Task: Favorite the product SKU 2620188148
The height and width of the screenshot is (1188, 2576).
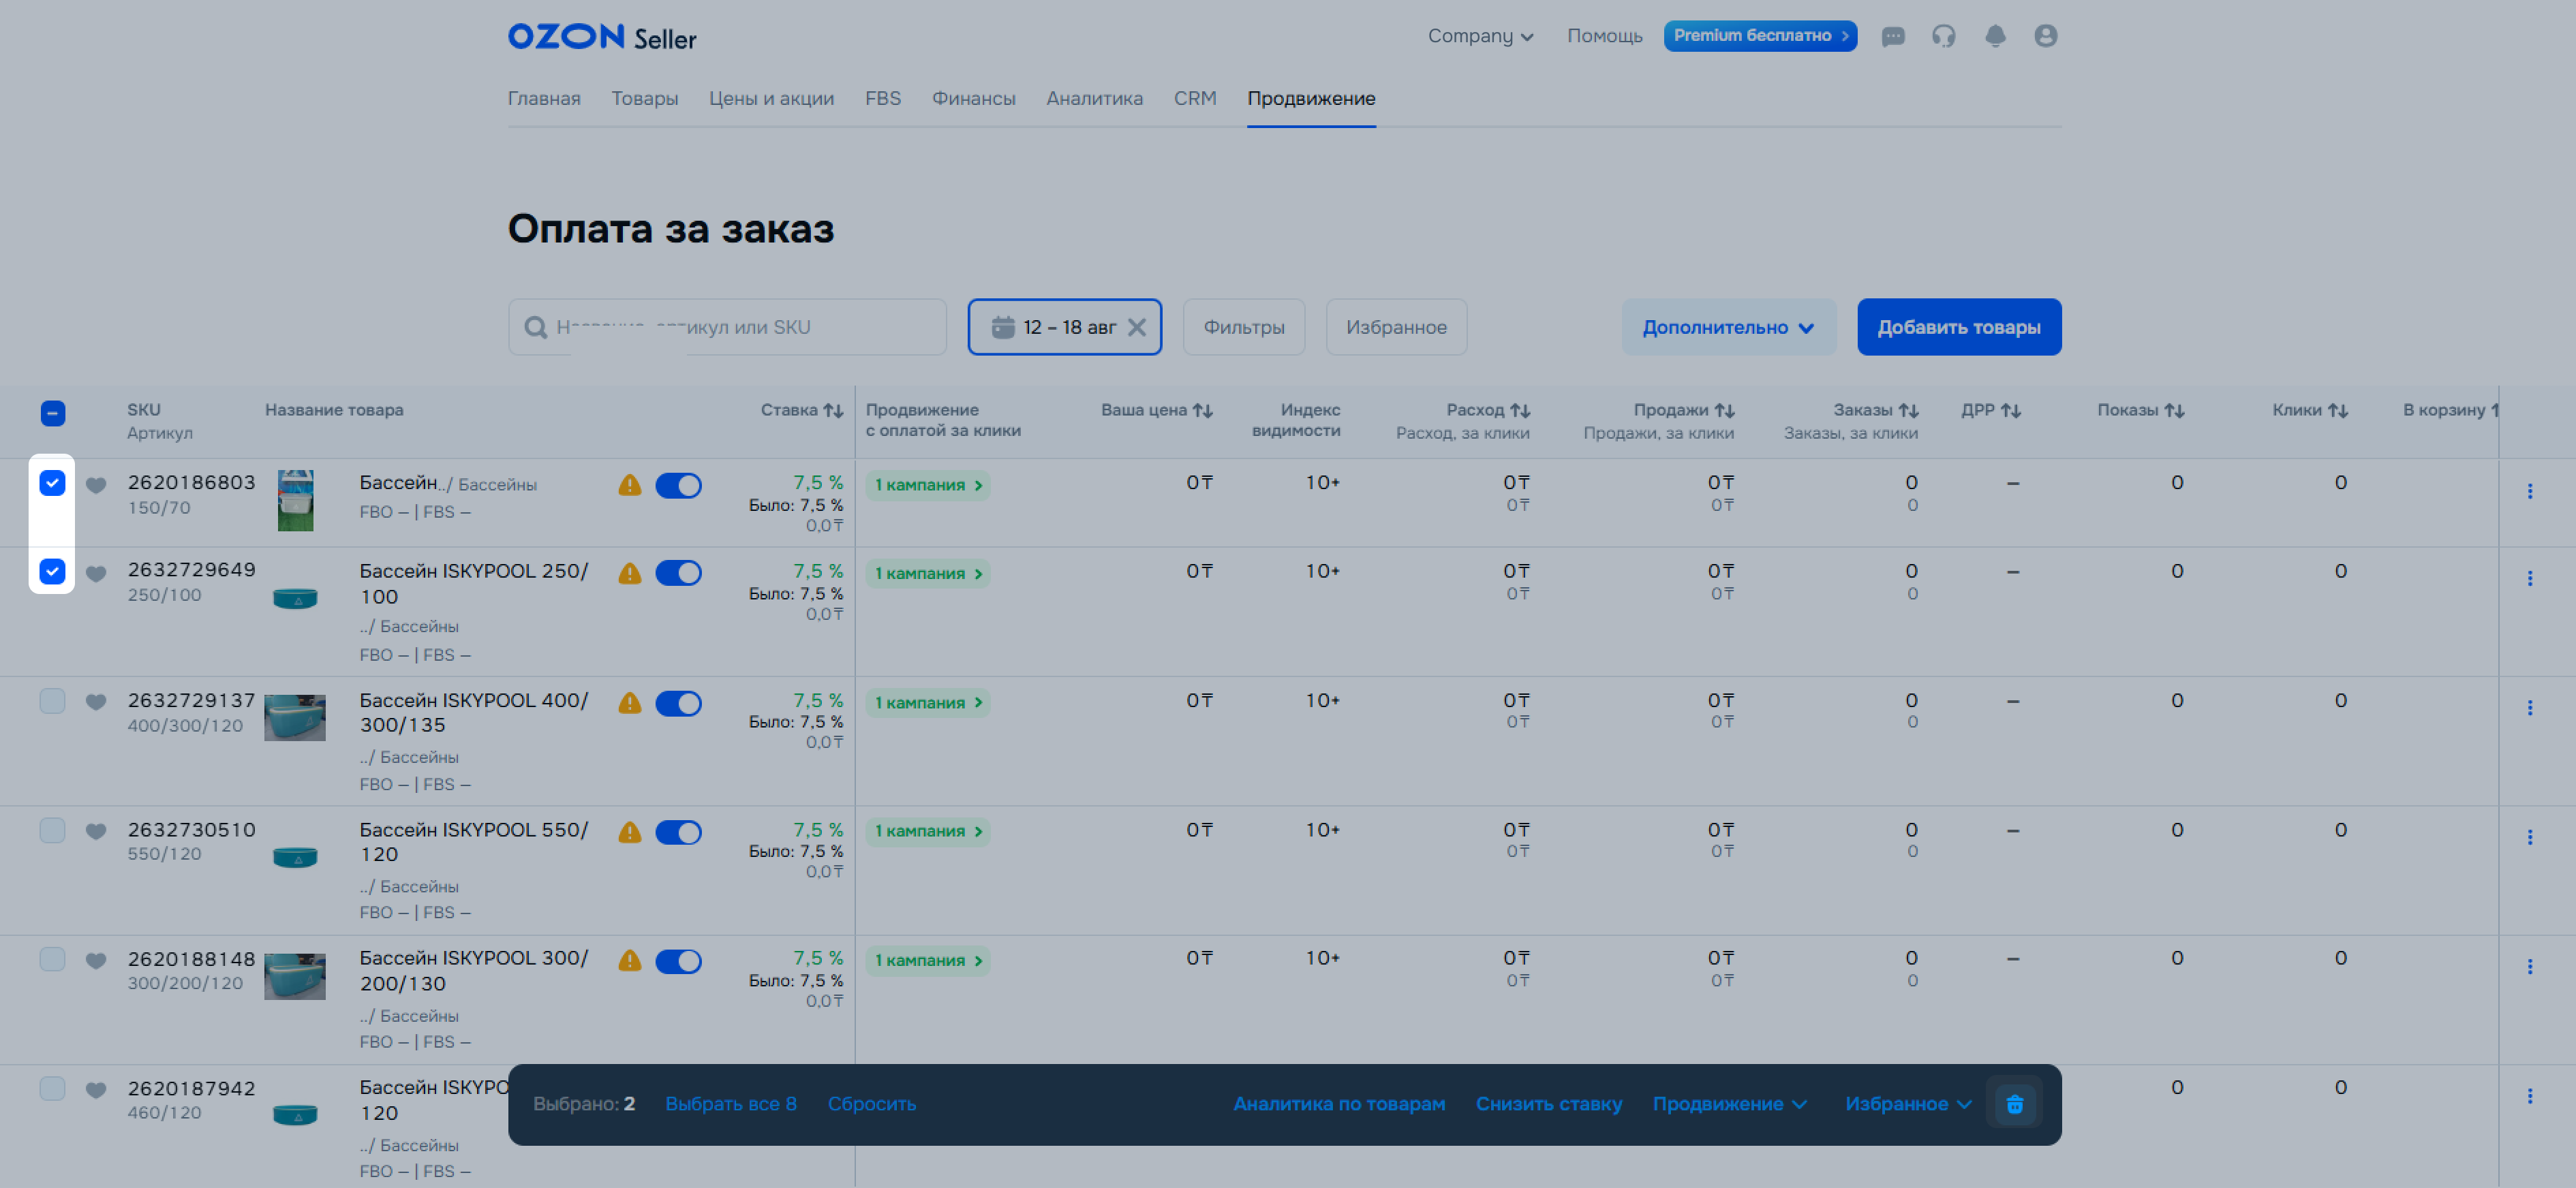Action: tap(96, 960)
